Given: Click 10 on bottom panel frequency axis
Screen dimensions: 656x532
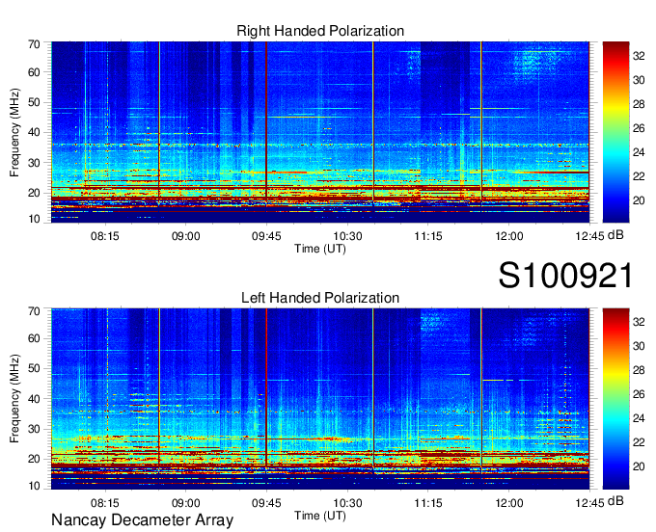Looking at the screenshot, I should pos(34,486).
